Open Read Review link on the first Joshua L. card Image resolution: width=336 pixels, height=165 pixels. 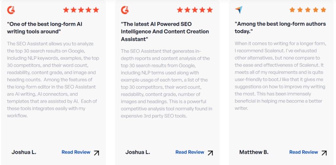pos(76,152)
